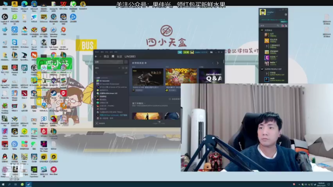The width and height of the screenshot is (333, 187).
Task: Open Epic Games Launcher desktop icon
Action: [54, 42]
